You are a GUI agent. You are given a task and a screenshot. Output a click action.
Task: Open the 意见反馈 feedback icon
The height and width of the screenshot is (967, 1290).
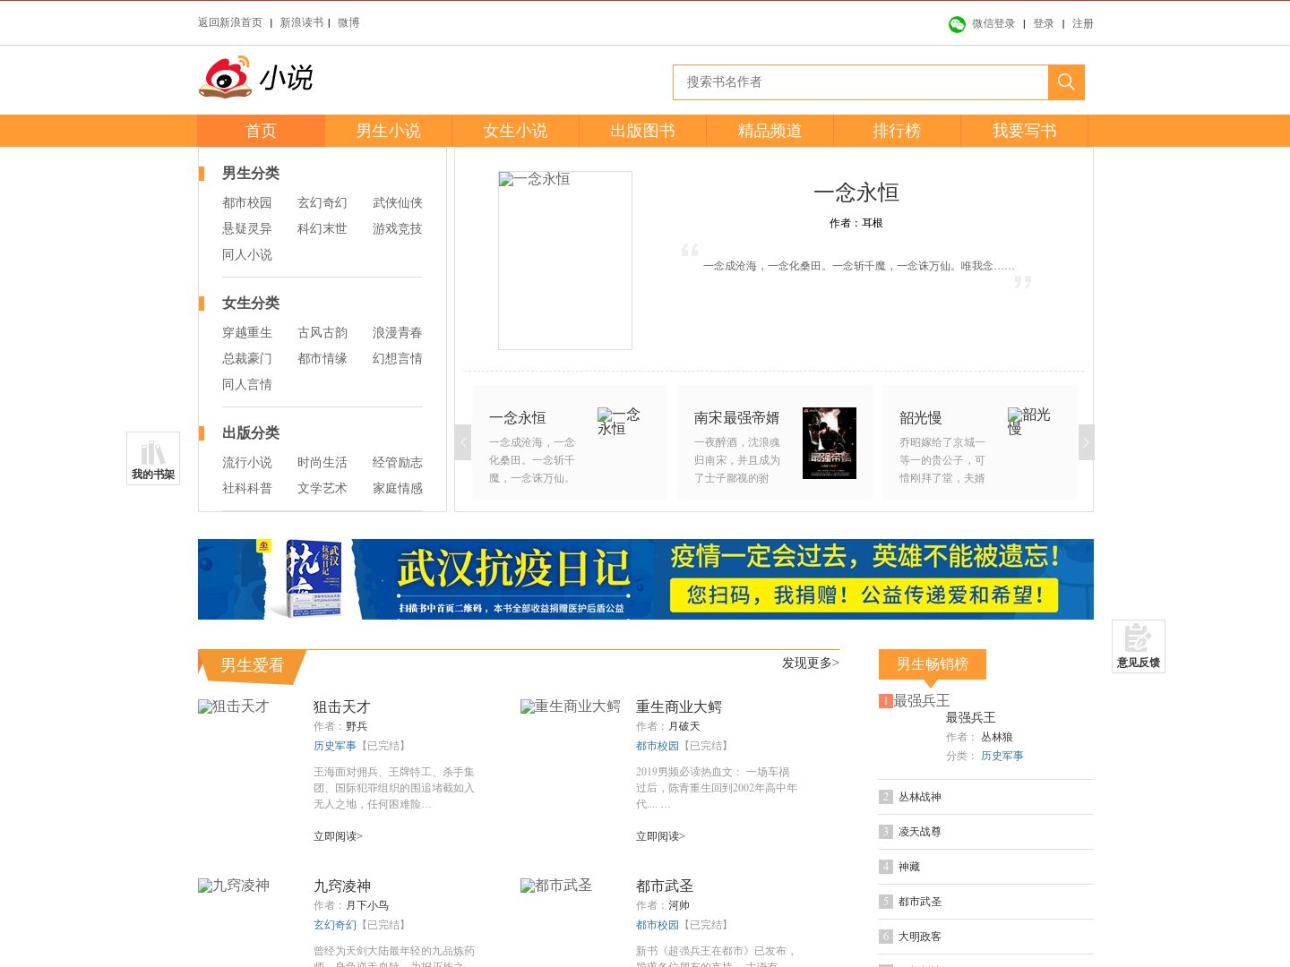click(1139, 646)
